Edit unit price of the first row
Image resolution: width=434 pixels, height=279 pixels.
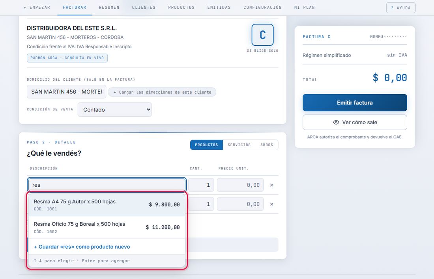[240, 185]
